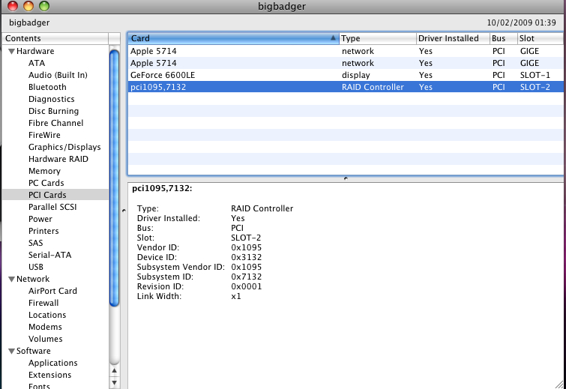566x389 pixels.
Task: Collapse the Software section triangle
Action: [x=11, y=351]
